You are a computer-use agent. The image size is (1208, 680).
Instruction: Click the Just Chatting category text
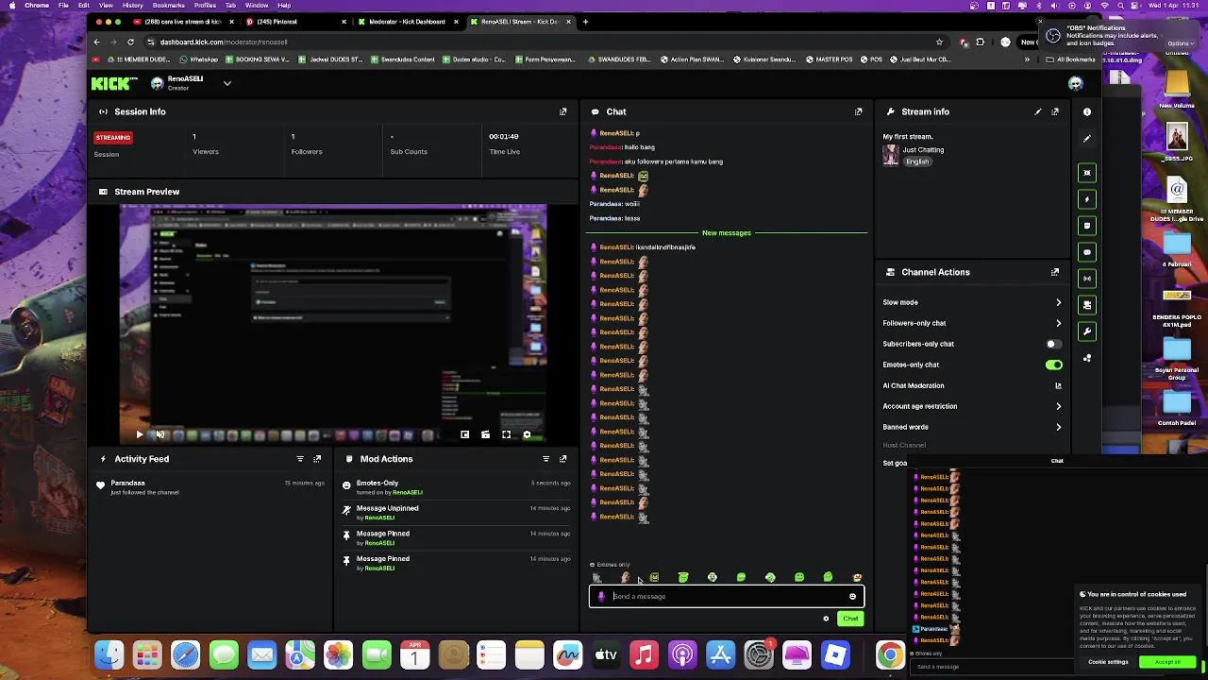(923, 150)
